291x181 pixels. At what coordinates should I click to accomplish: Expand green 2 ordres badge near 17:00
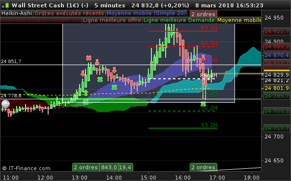tap(203, 167)
